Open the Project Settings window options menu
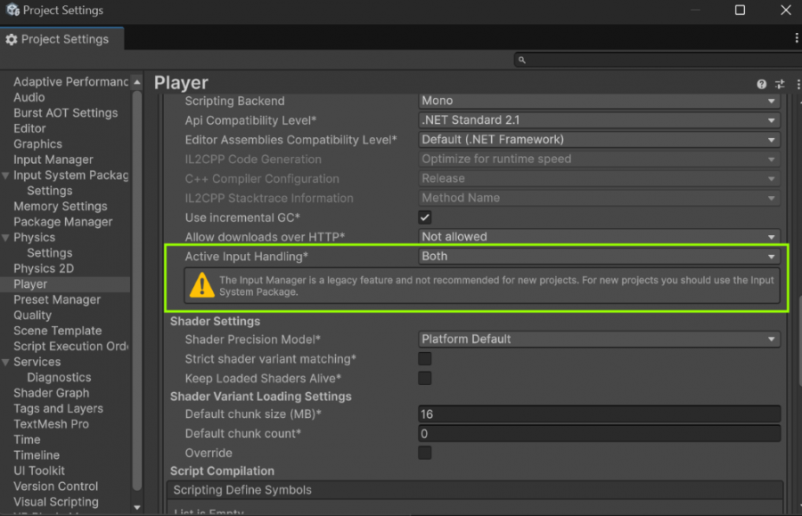The height and width of the screenshot is (516, 802). coord(796,38)
